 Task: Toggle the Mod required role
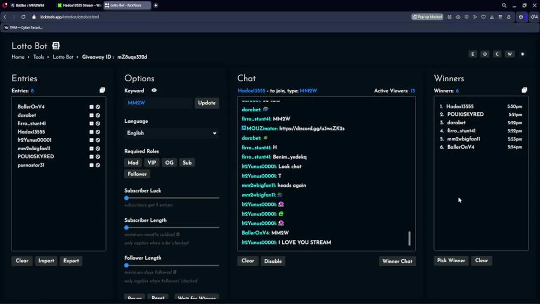133,163
